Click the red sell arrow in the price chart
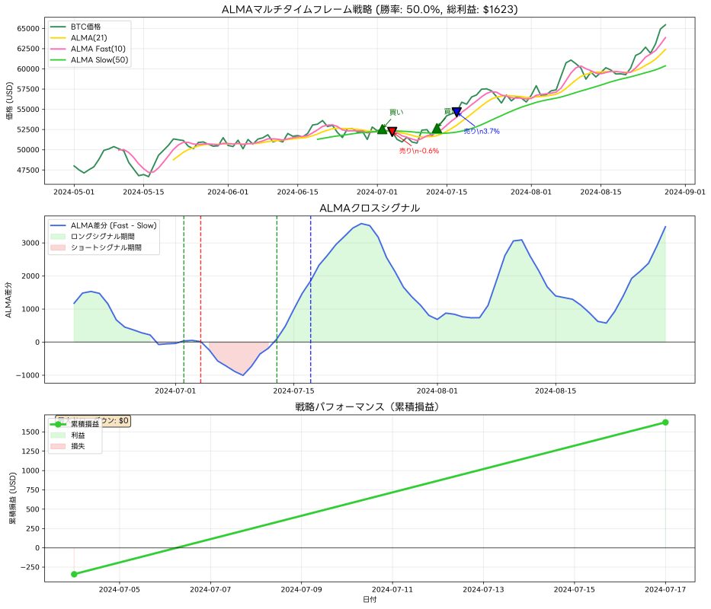This screenshot has height=609, width=711. point(392,132)
